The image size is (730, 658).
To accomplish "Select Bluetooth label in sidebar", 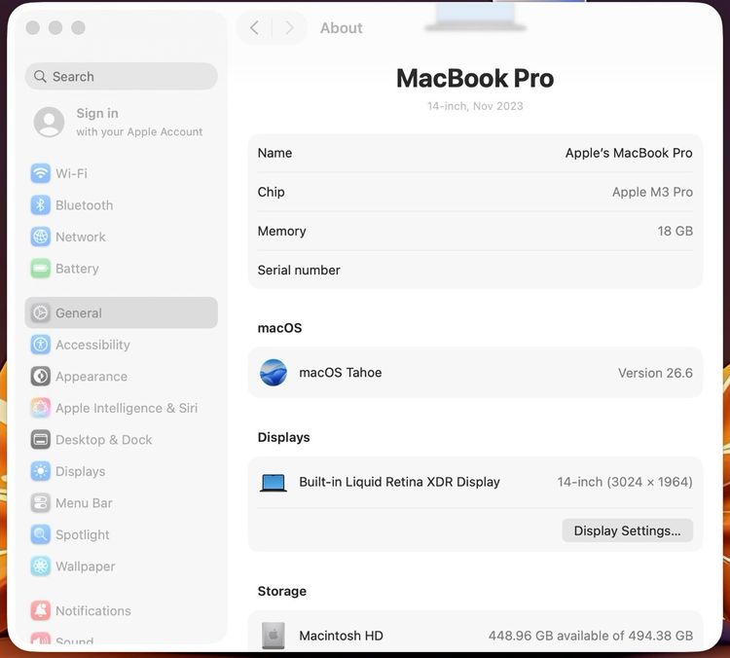I will [85, 205].
